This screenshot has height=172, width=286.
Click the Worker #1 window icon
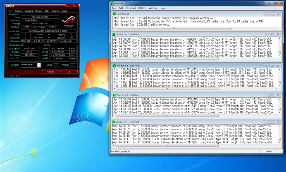pyautogui.click(x=114, y=34)
